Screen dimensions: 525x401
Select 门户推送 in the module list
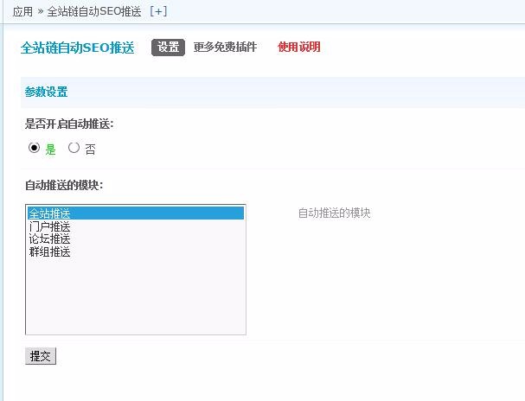136,226
